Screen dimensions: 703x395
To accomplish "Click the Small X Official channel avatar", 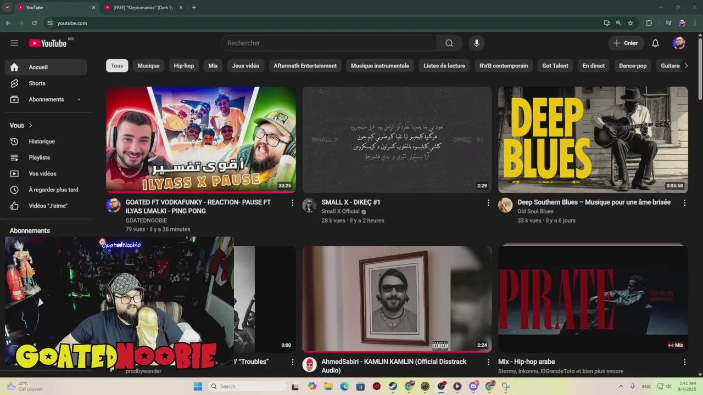I will (310, 205).
